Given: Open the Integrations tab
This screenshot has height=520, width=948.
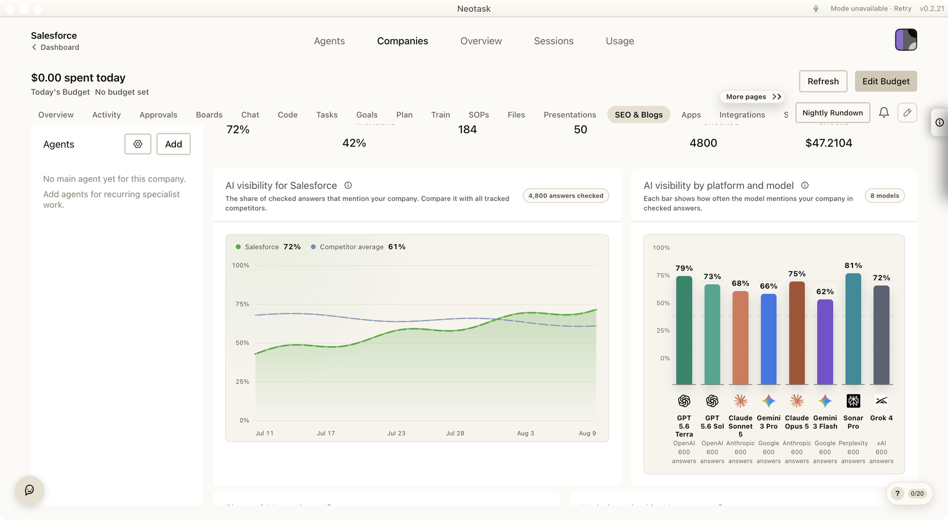Looking at the screenshot, I should [x=742, y=115].
